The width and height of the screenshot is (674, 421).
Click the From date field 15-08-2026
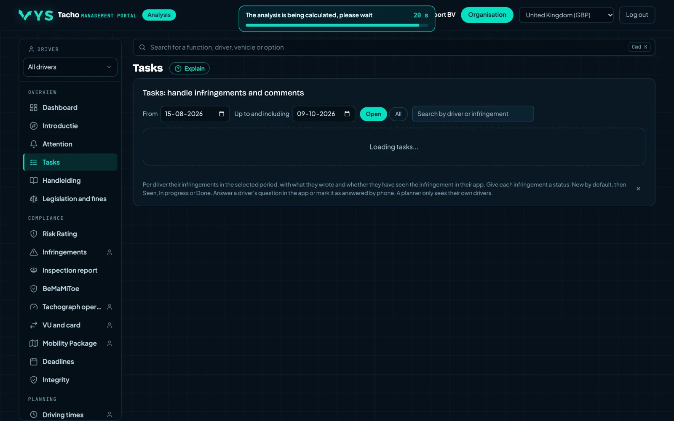click(x=195, y=114)
